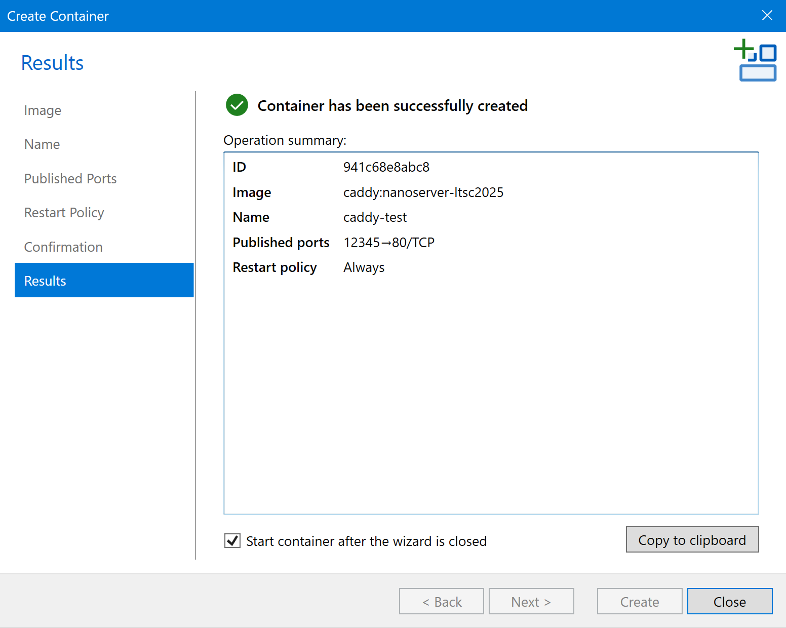Image resolution: width=786 pixels, height=628 pixels.
Task: Uncheck Start container after the wizard is closed
Action: tap(232, 541)
